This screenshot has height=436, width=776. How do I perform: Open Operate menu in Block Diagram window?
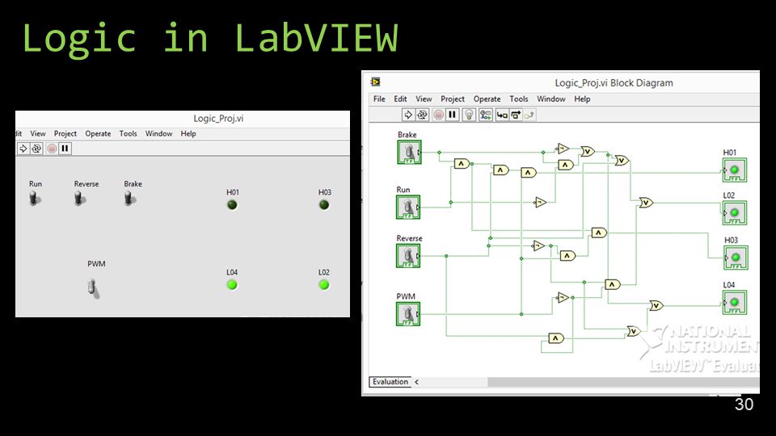tap(487, 99)
